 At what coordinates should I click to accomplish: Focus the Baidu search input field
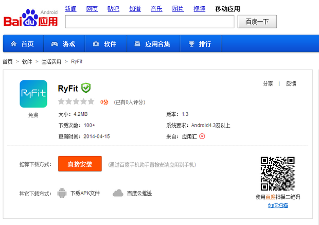click(x=149, y=22)
